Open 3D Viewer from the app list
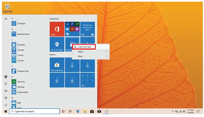The width and height of the screenshot is (204, 117). pos(18,23)
